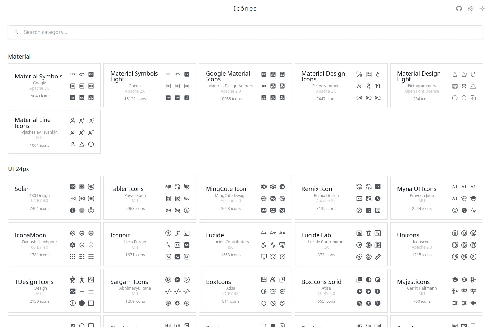
Task: Toggle dark mode sun icon
Action: coord(482,9)
